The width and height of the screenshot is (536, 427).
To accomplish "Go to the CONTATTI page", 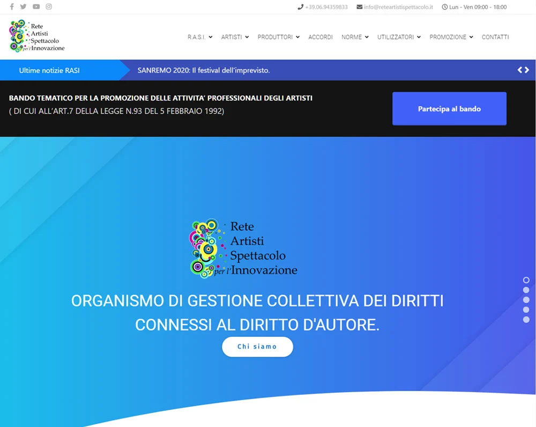I will 495,37.
